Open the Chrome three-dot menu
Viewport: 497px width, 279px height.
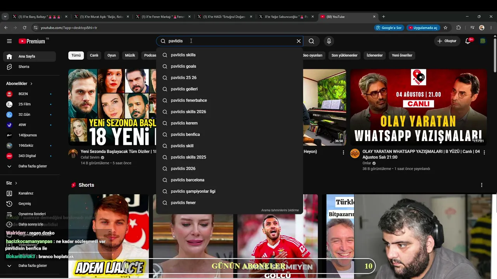tap(491, 28)
